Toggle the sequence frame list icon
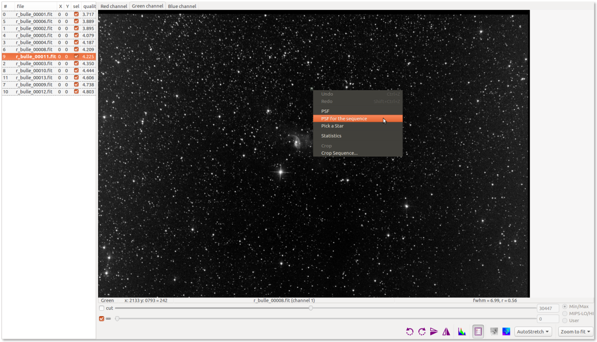This screenshot has width=597, height=342. (478, 332)
